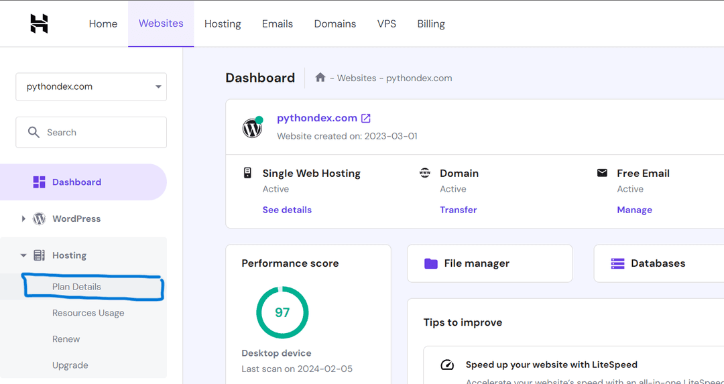The height and width of the screenshot is (384, 724).
Task: Expand the WordPress sidebar section
Action: 23,218
